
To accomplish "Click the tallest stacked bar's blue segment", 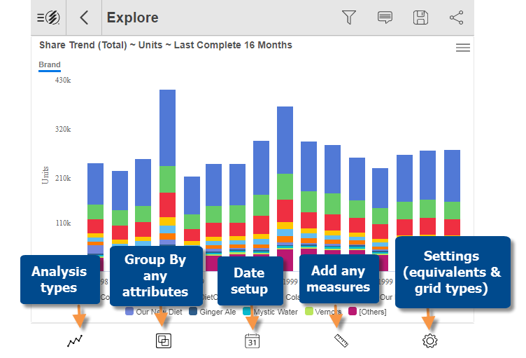I will [x=167, y=126].
